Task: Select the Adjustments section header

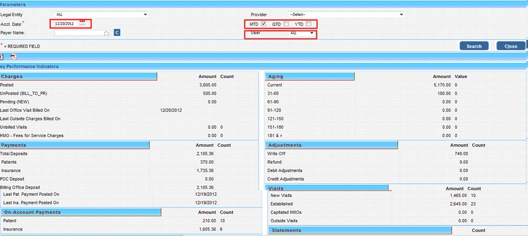Action: (x=331, y=145)
